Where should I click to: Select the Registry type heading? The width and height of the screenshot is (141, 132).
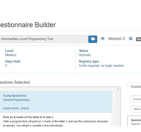click(x=89, y=61)
